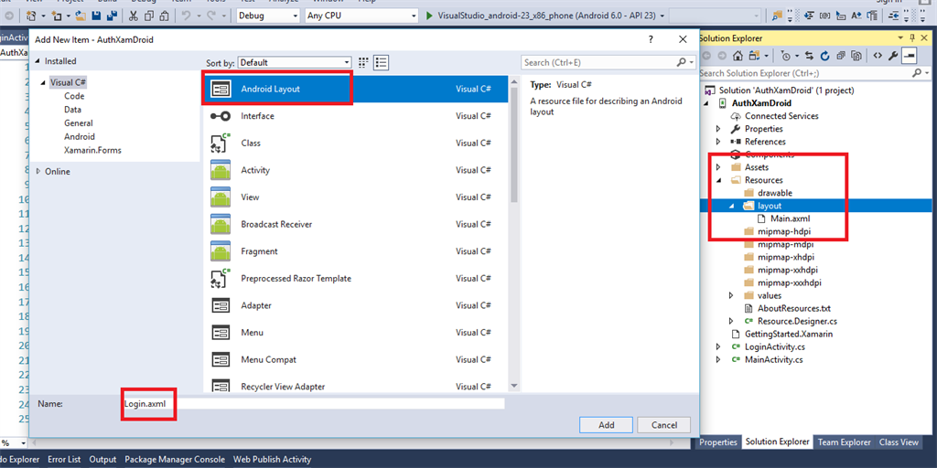Switch to the Properties tab
Viewport: 937px width, 468px height.
pyautogui.click(x=718, y=442)
